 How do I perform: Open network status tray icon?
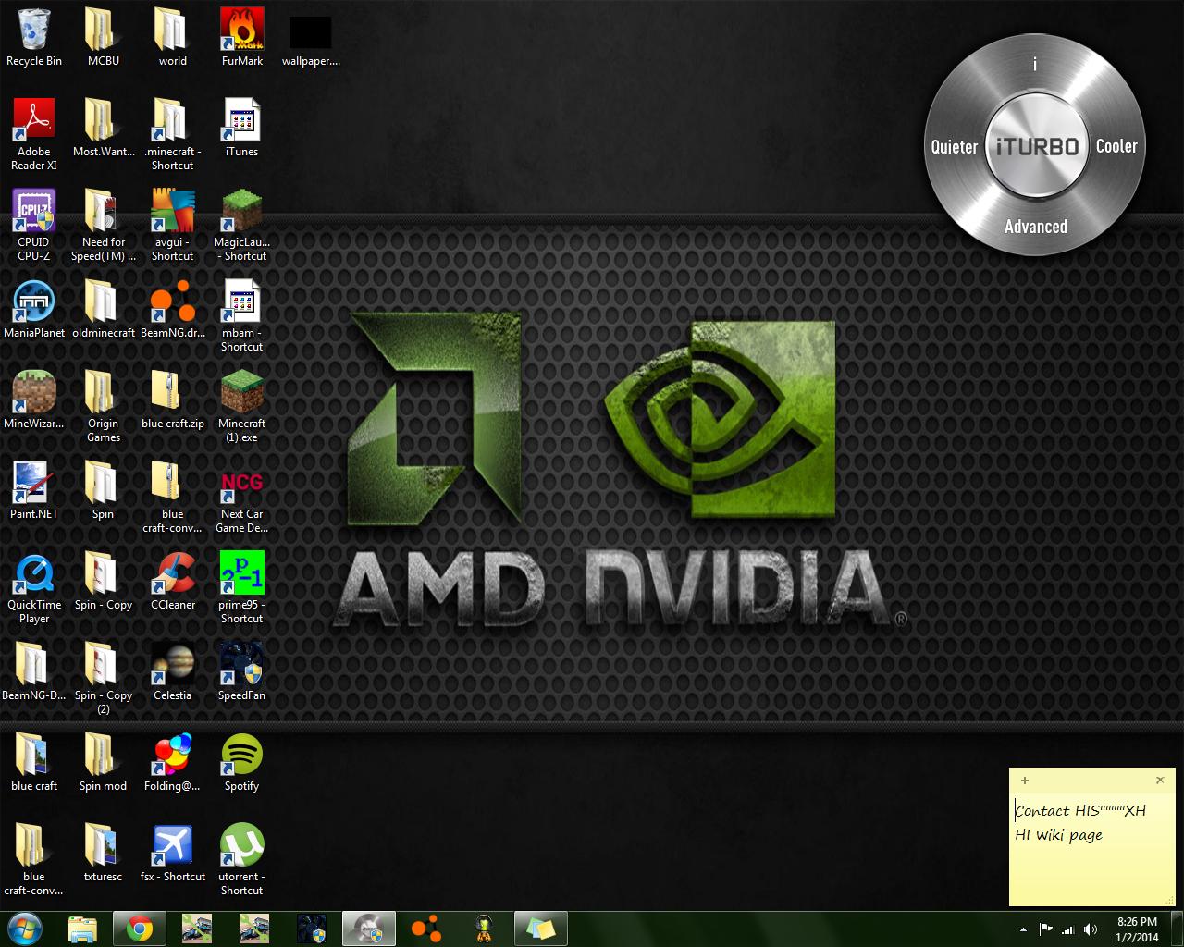pyautogui.click(x=1068, y=929)
